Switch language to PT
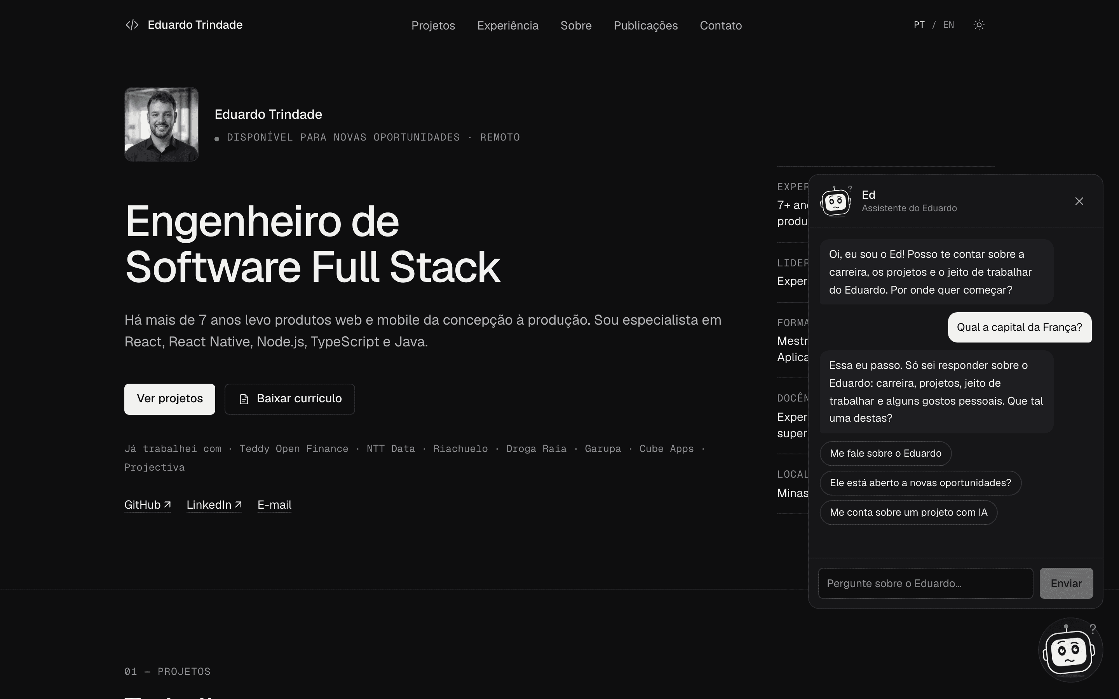The width and height of the screenshot is (1119, 699). (x=919, y=25)
